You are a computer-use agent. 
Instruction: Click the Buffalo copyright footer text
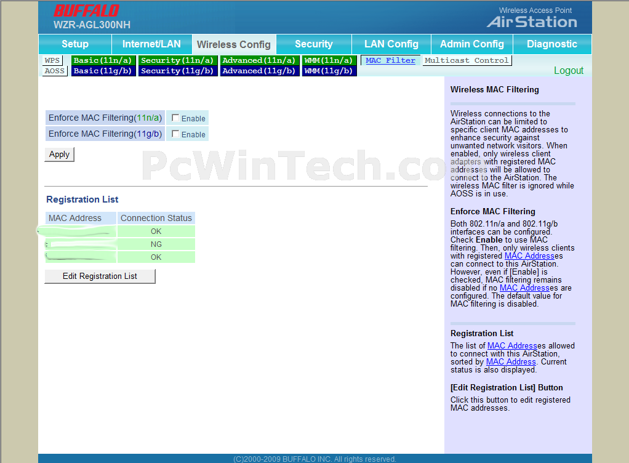point(314,459)
